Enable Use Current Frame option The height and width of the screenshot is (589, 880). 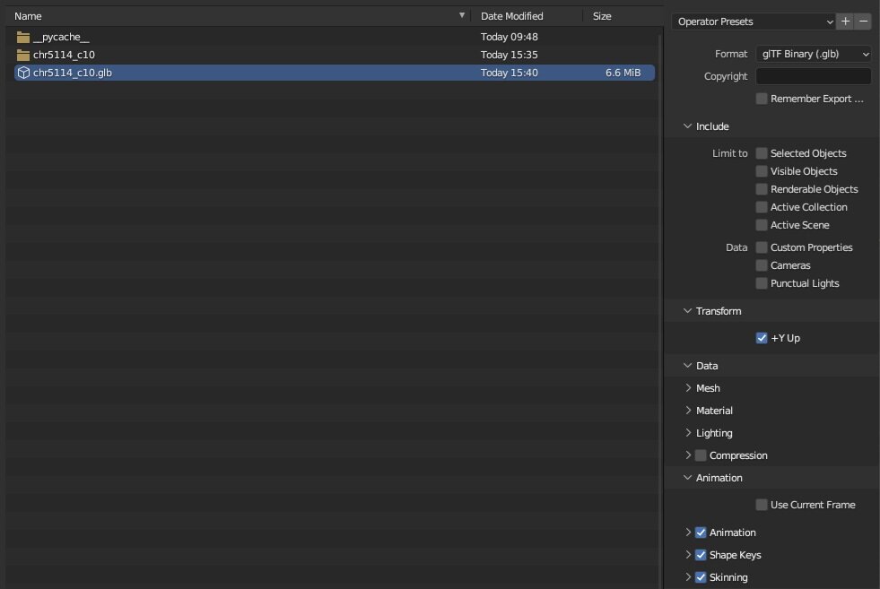(x=762, y=505)
